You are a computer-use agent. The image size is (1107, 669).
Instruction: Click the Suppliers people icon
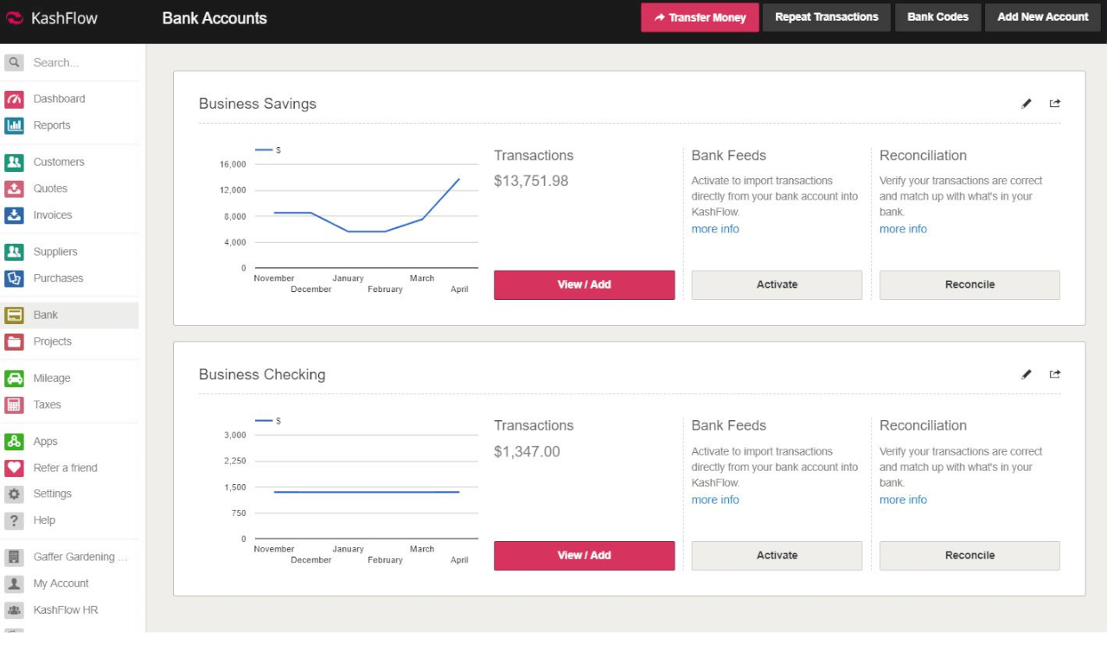pyautogui.click(x=14, y=252)
